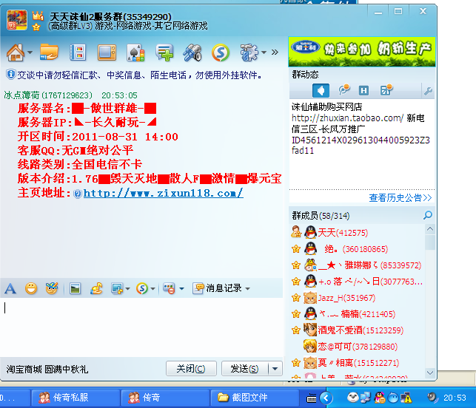
Task: Open the www.zixun118.com link in chat
Action: click(163, 193)
